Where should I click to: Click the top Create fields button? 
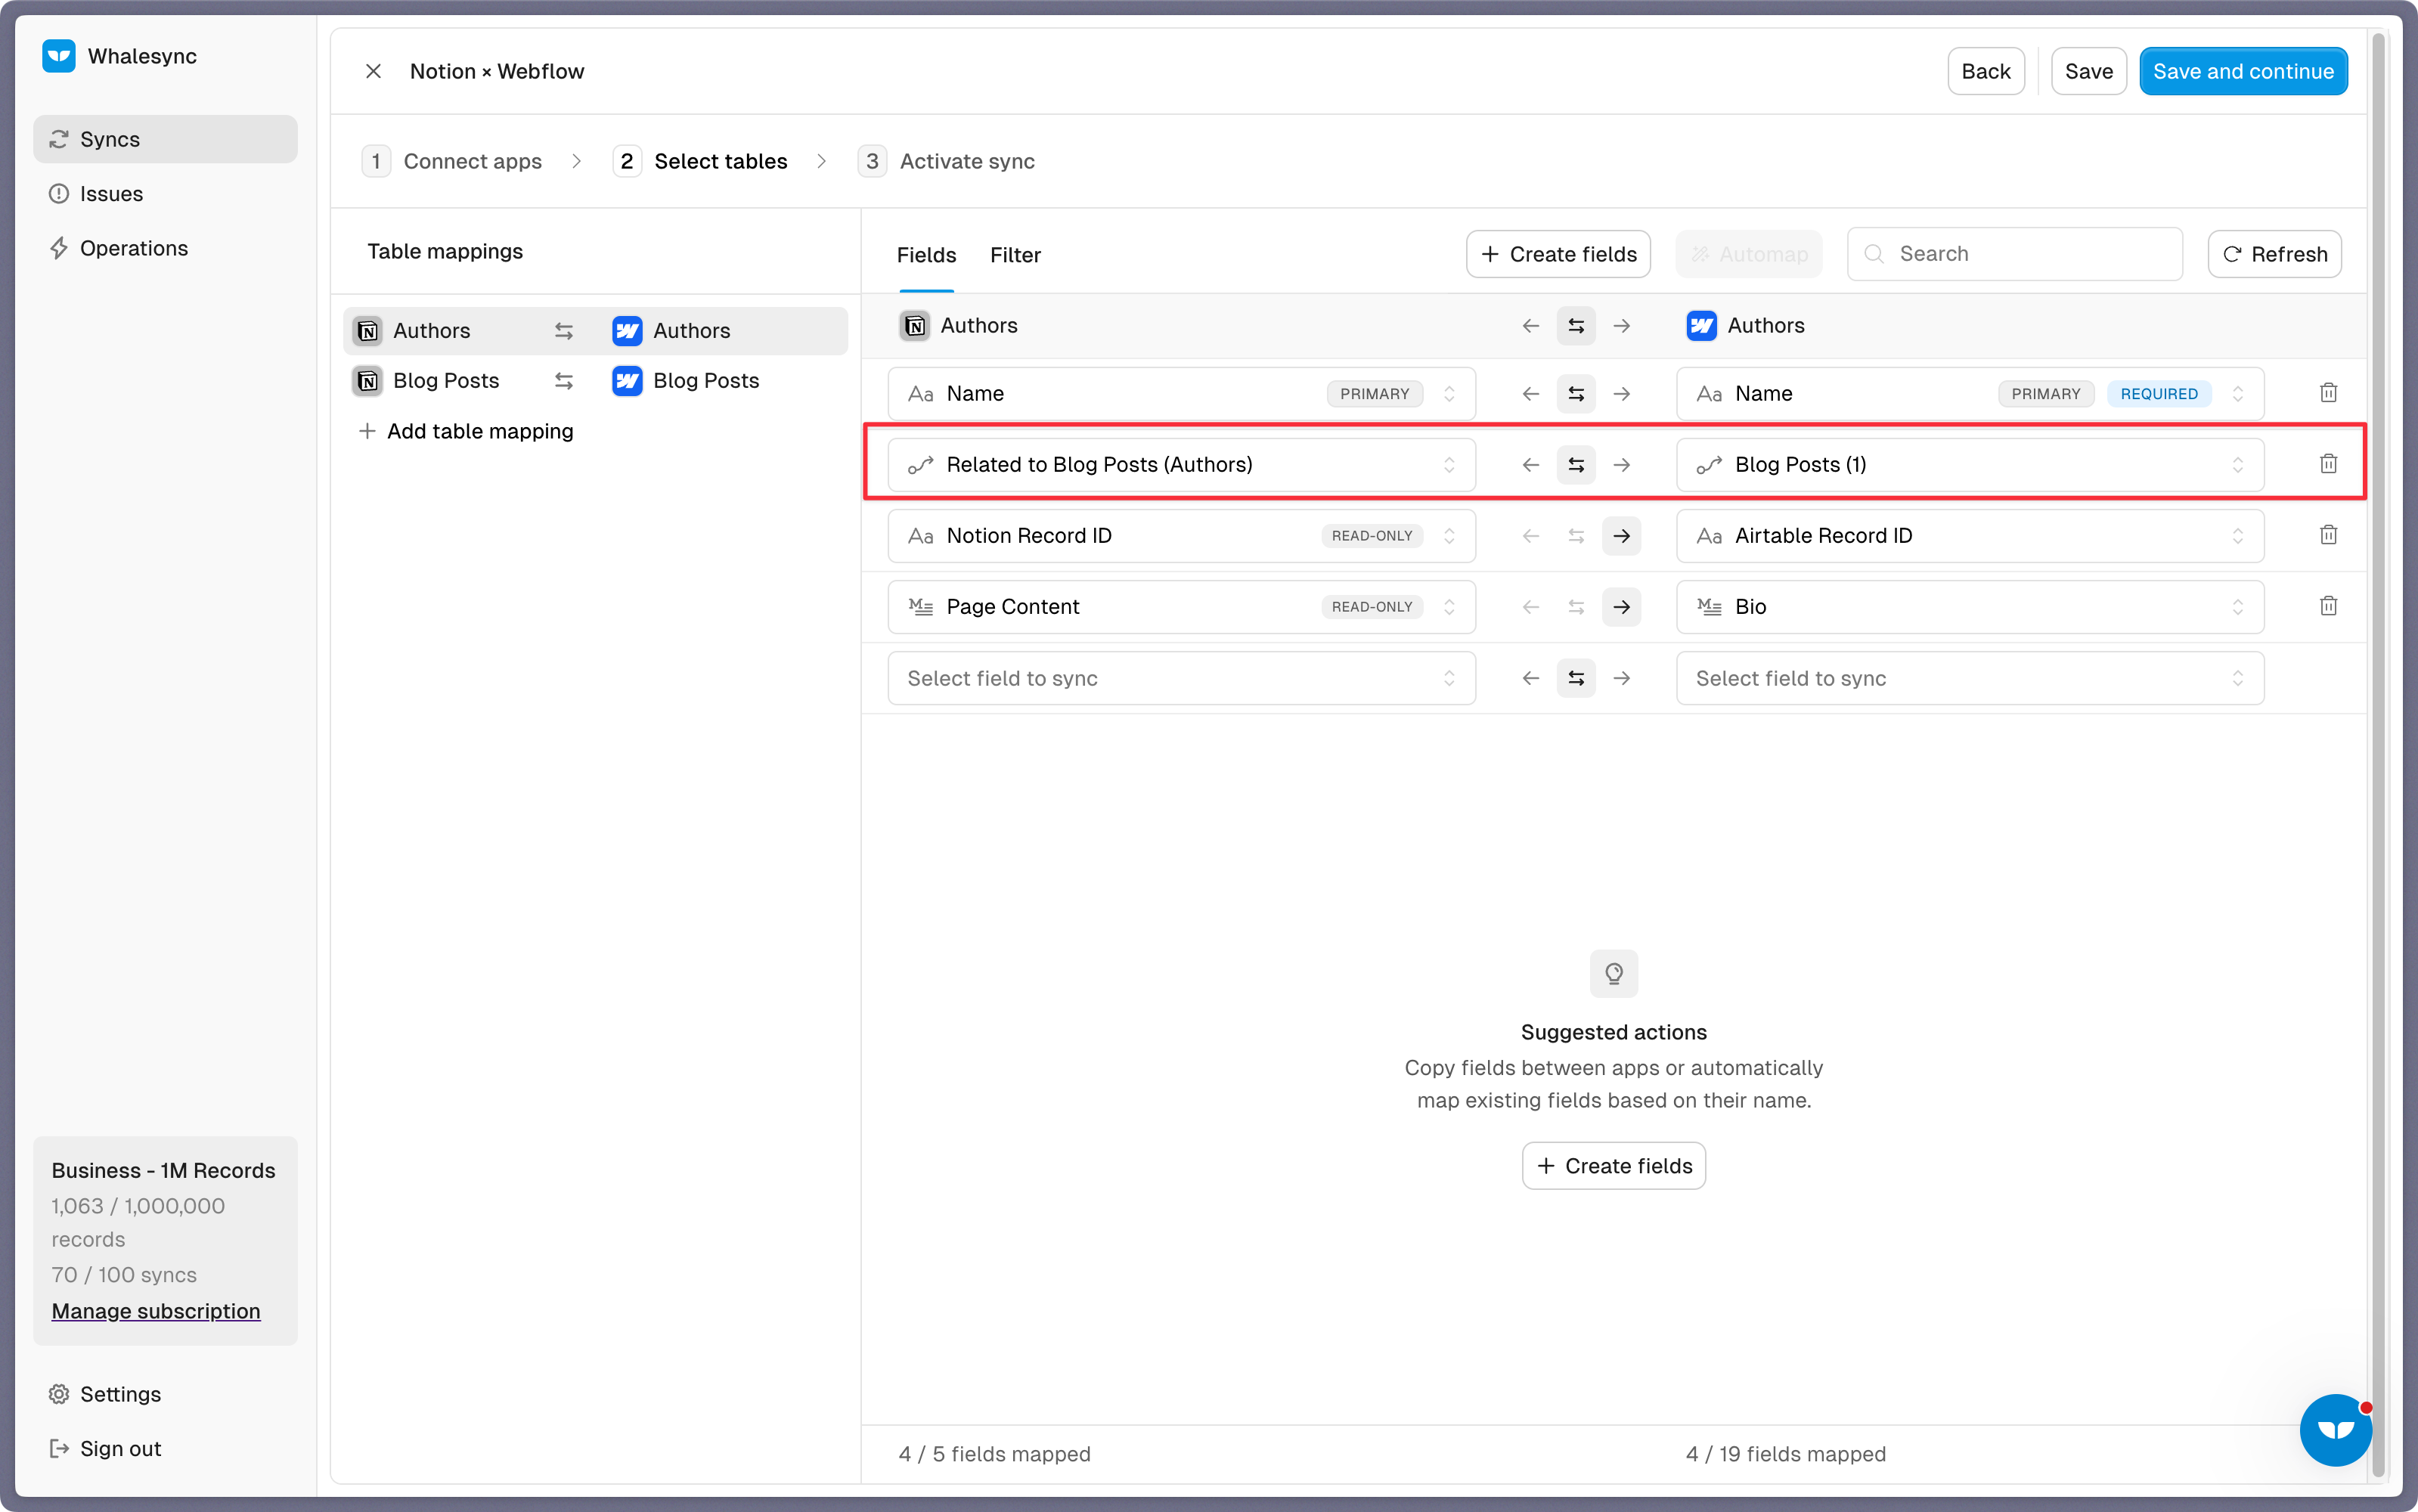(1558, 254)
